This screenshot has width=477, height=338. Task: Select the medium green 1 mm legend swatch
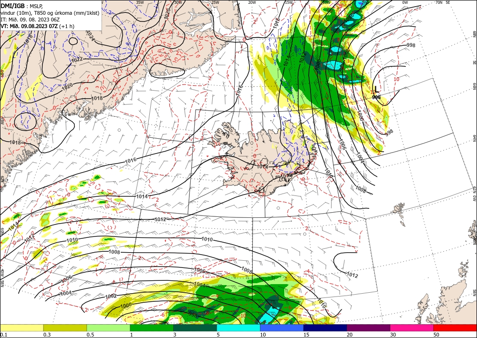point(152,328)
